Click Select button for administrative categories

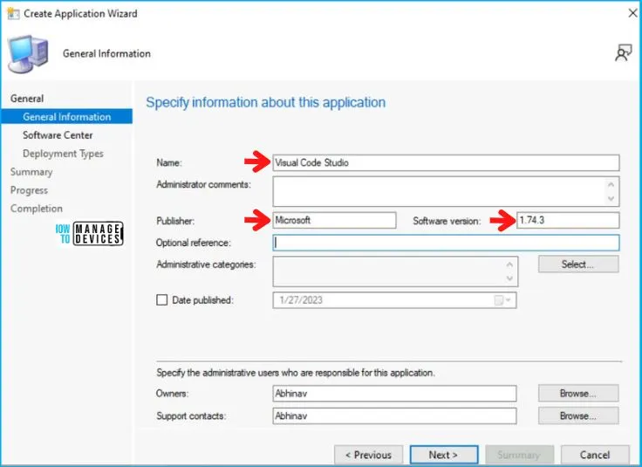click(578, 264)
